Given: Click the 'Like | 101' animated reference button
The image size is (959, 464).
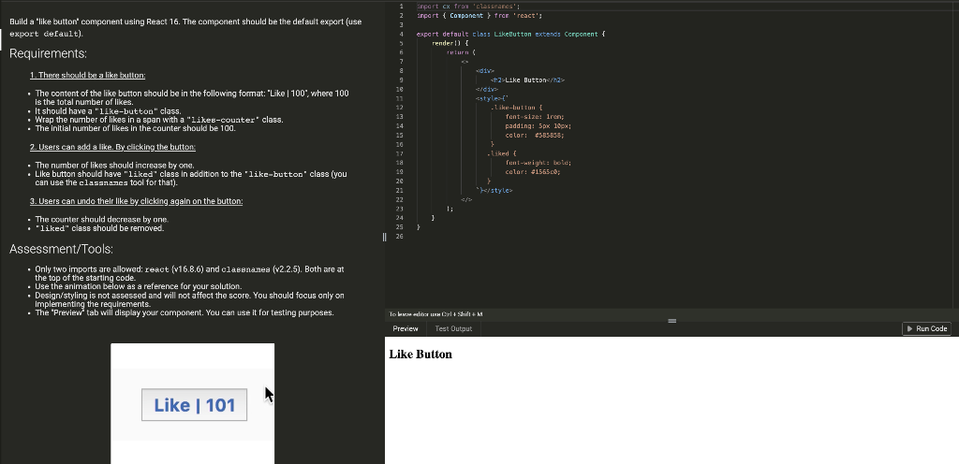Looking at the screenshot, I should pos(195,405).
